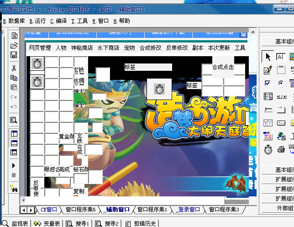
Task: Select the slider bar component tool
Action: [268, 110]
